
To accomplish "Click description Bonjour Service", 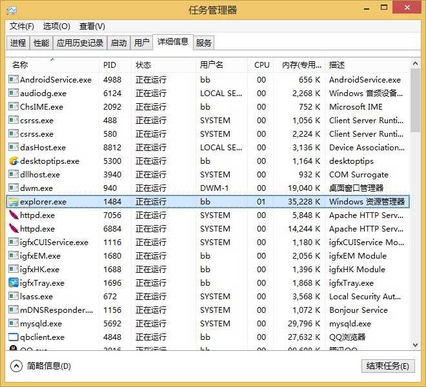I will point(358,310).
